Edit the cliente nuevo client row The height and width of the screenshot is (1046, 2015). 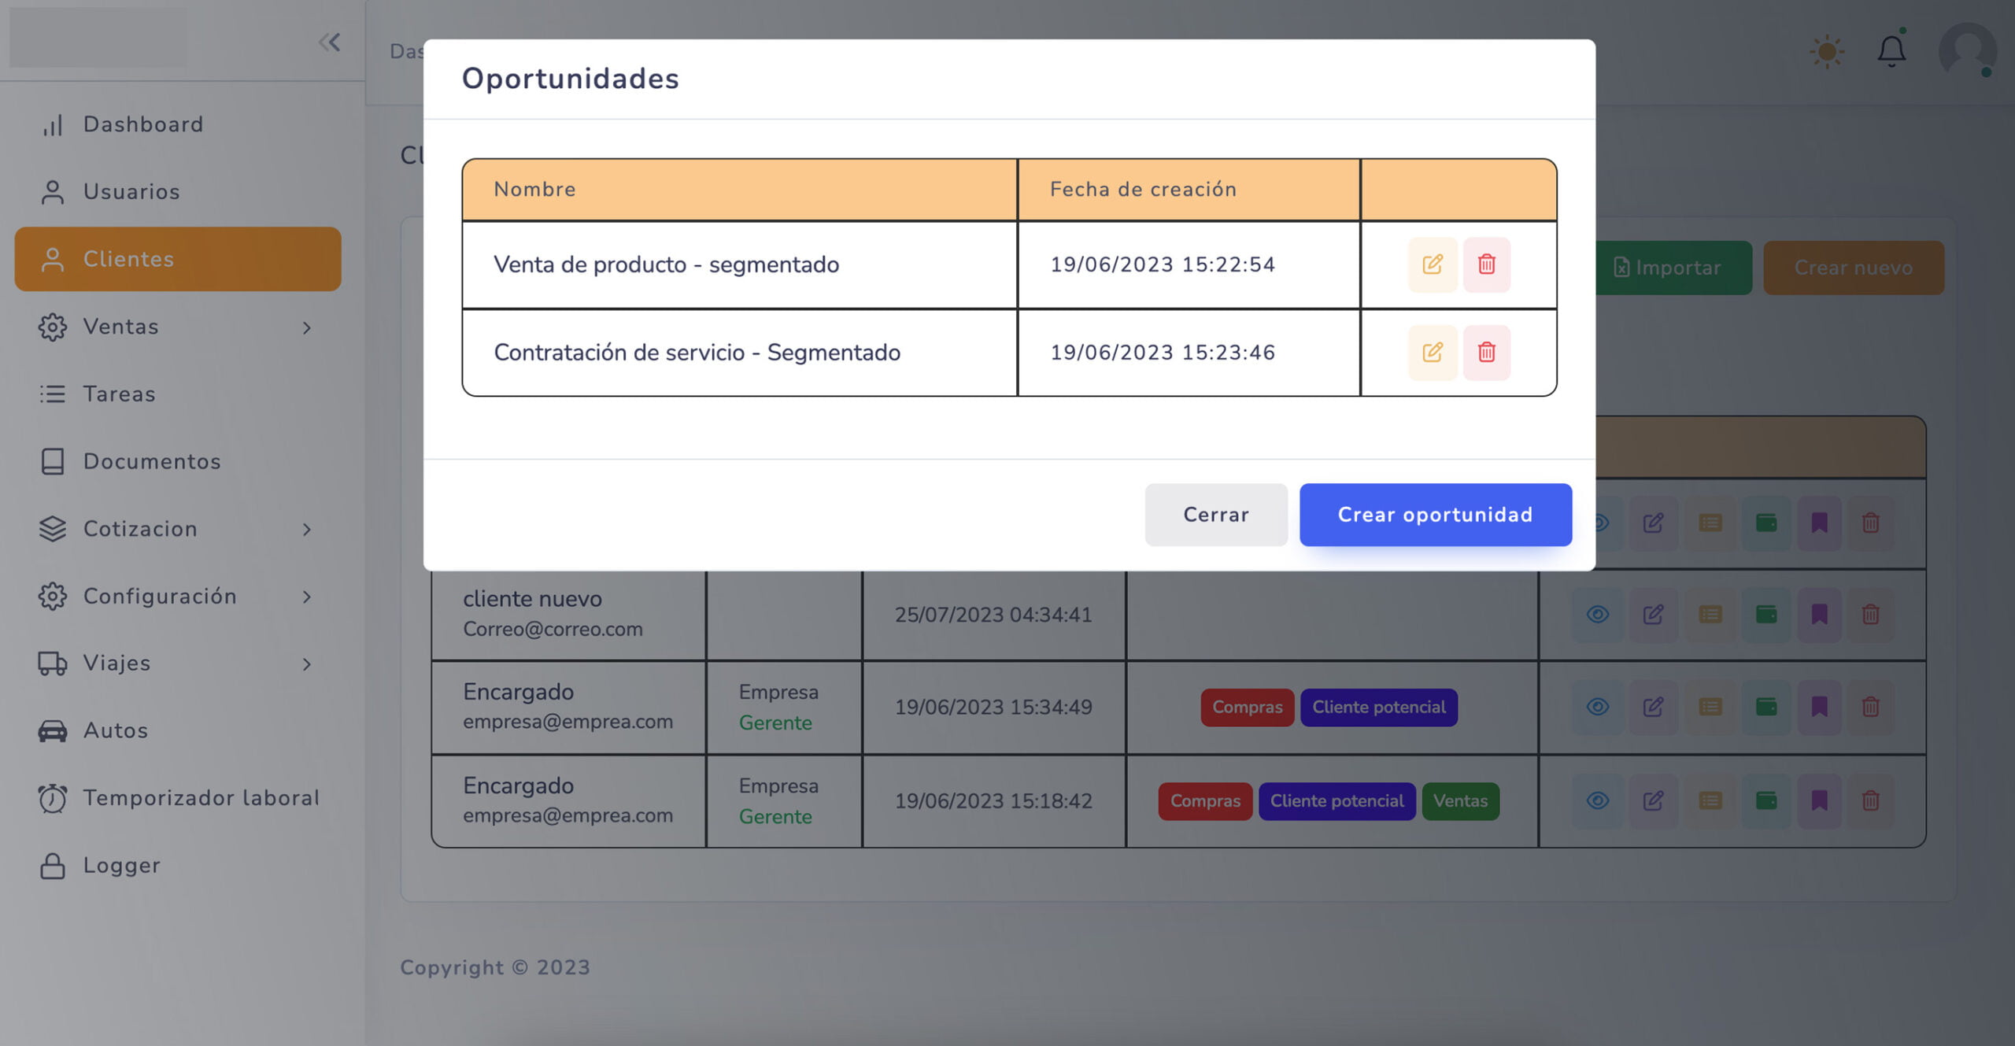point(1653,615)
